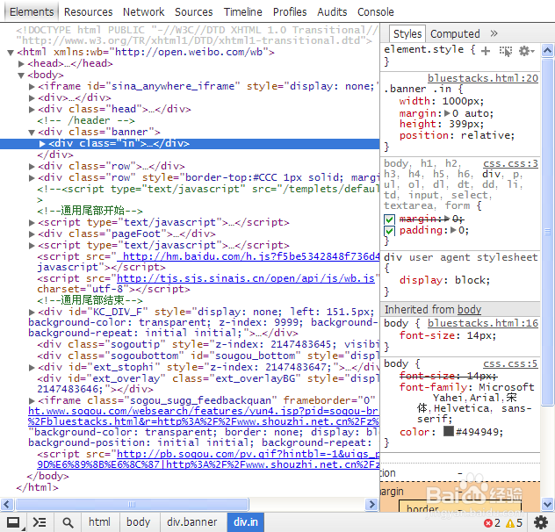555x532 pixels.
Task: Open DevTools settings gear in status bar
Action: (x=541, y=522)
